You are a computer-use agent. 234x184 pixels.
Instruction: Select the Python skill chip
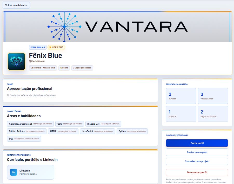(x=132, y=131)
